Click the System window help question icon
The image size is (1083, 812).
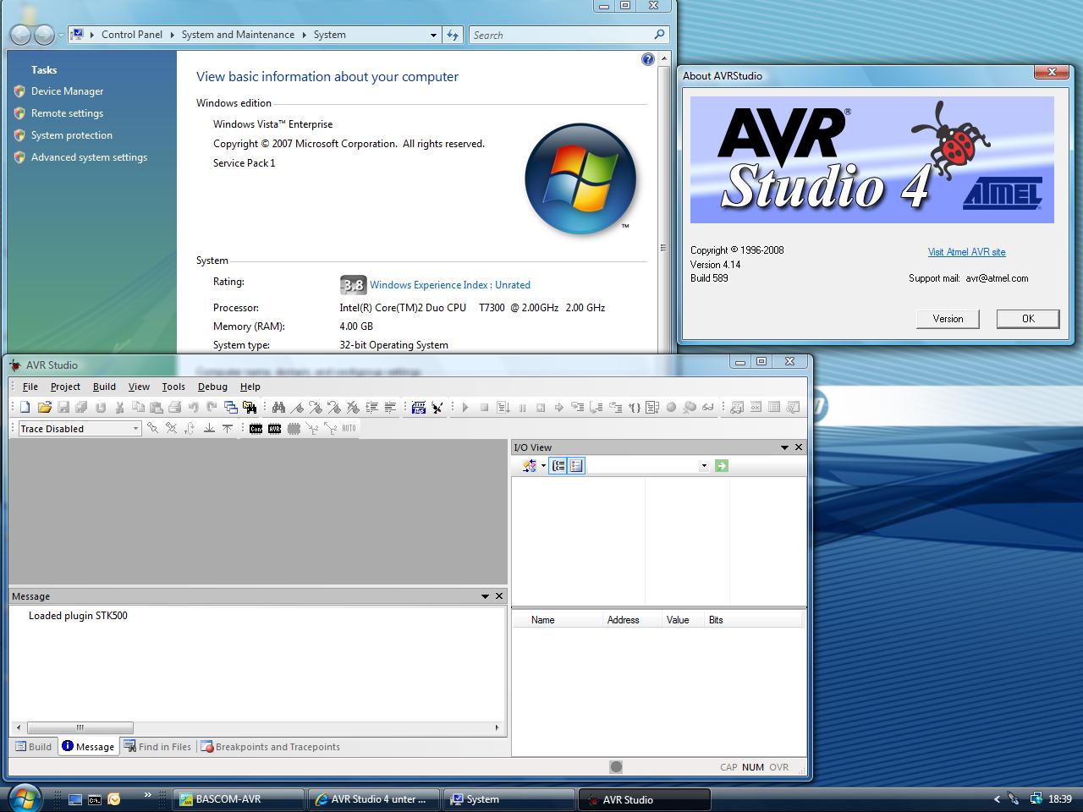648,59
